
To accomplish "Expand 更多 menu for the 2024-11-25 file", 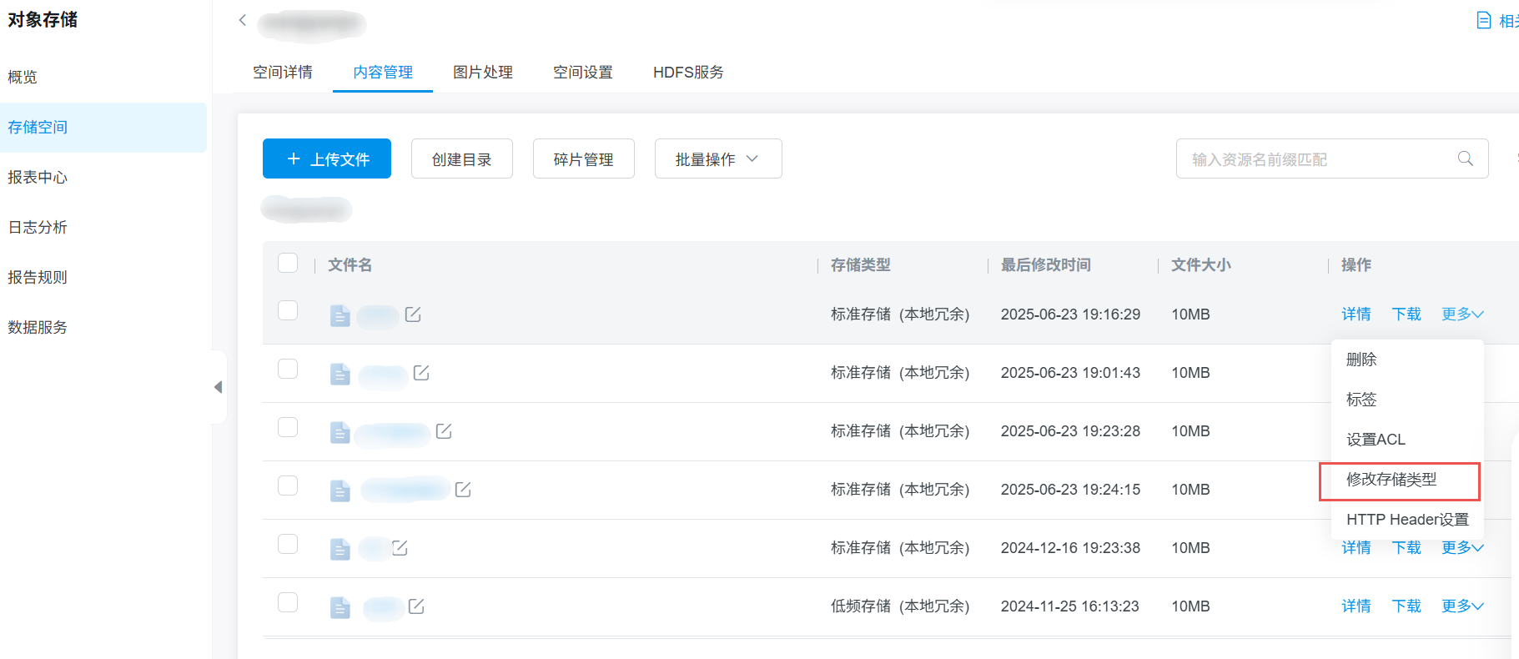I will [1461, 606].
